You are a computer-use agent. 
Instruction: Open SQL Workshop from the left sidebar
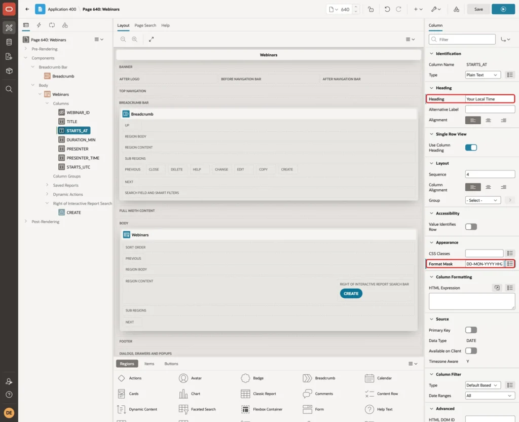click(9, 42)
